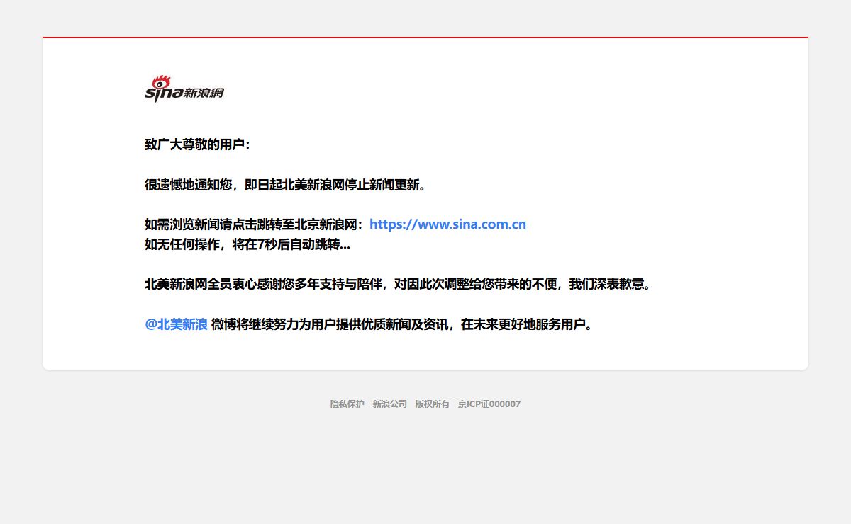Click the Sina logo at the top

tap(184, 89)
